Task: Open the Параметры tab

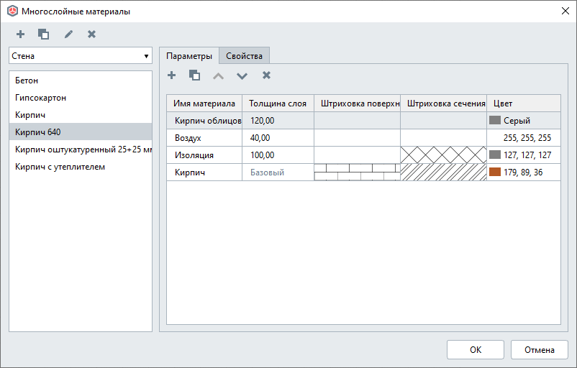Action: [x=188, y=56]
